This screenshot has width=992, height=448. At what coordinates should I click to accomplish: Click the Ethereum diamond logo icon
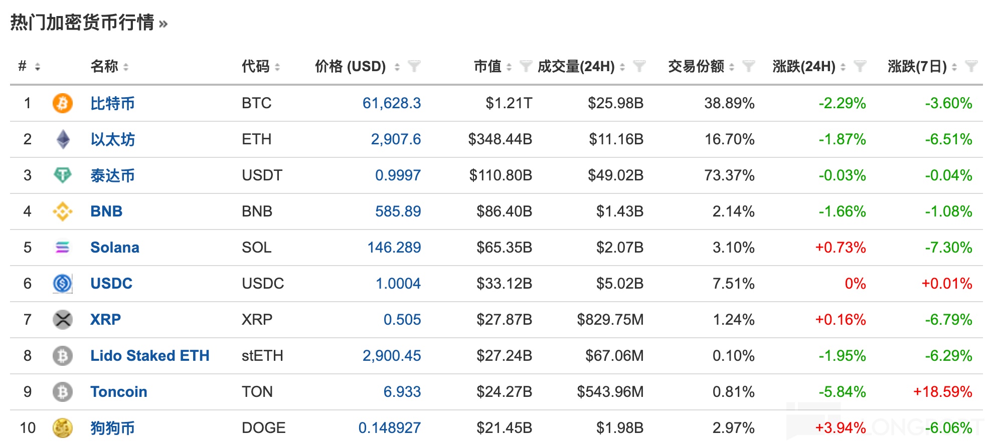pyautogui.click(x=63, y=139)
